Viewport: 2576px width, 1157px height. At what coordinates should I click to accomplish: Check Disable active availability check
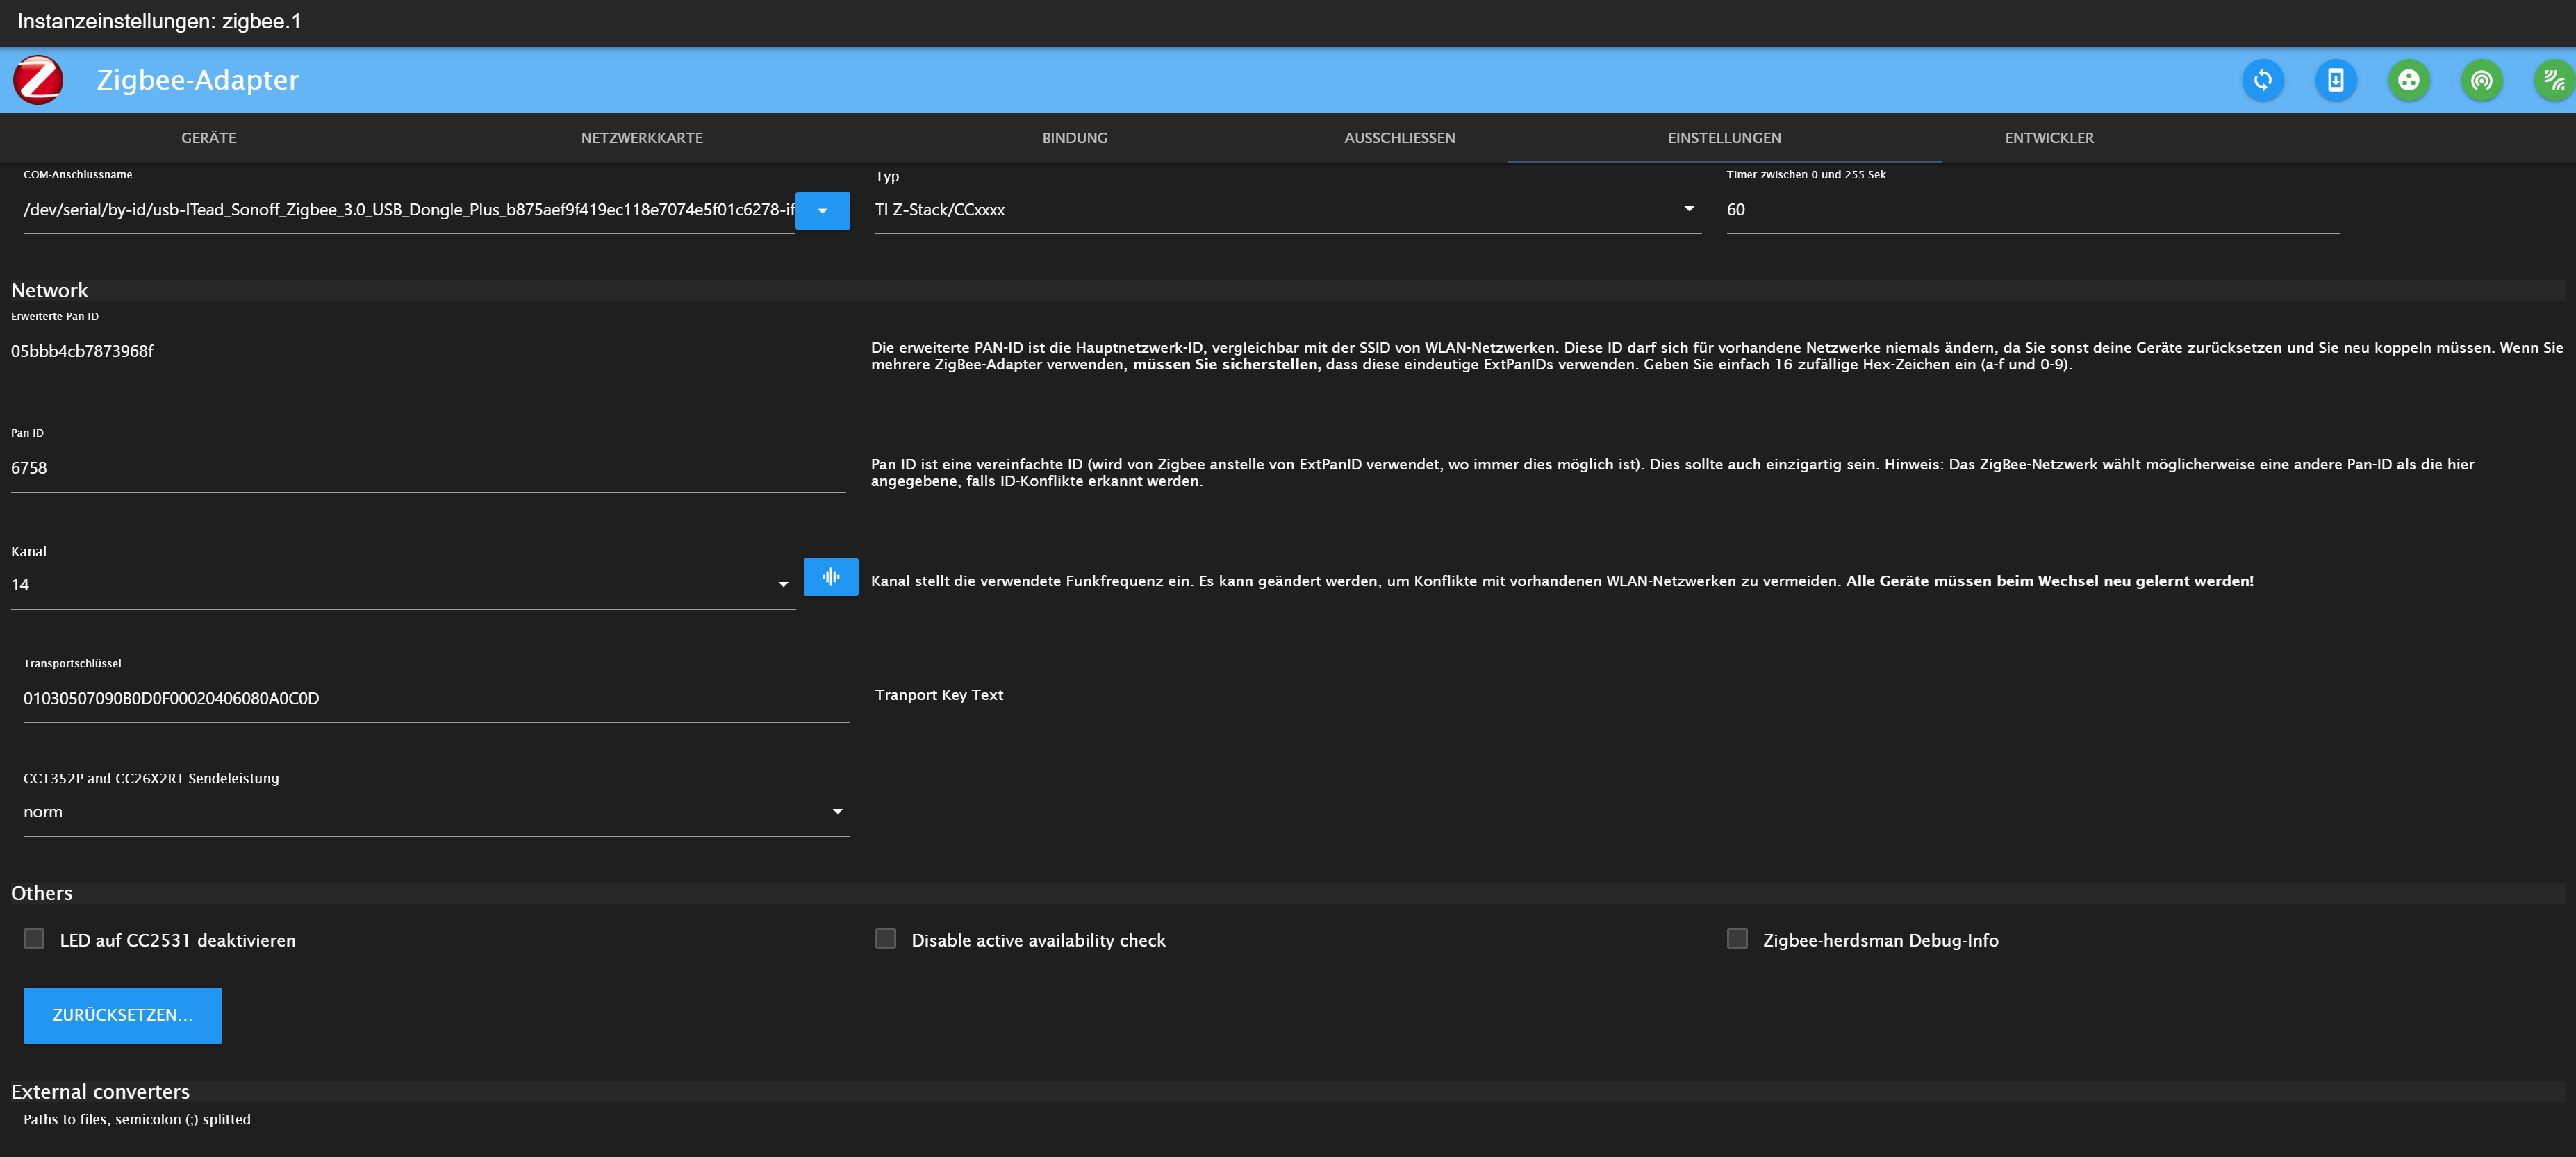885,938
